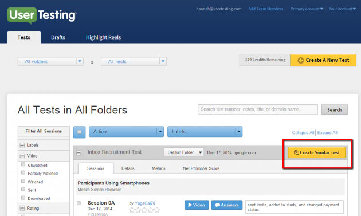The image size is (361, 216).
Task: Check the Watched filter checkbox
Action: coord(23,181)
